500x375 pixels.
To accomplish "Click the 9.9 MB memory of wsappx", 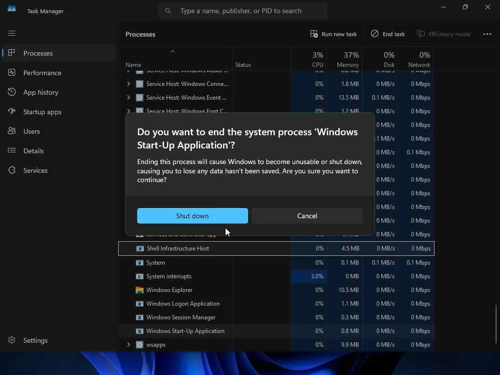I will [x=350, y=345].
